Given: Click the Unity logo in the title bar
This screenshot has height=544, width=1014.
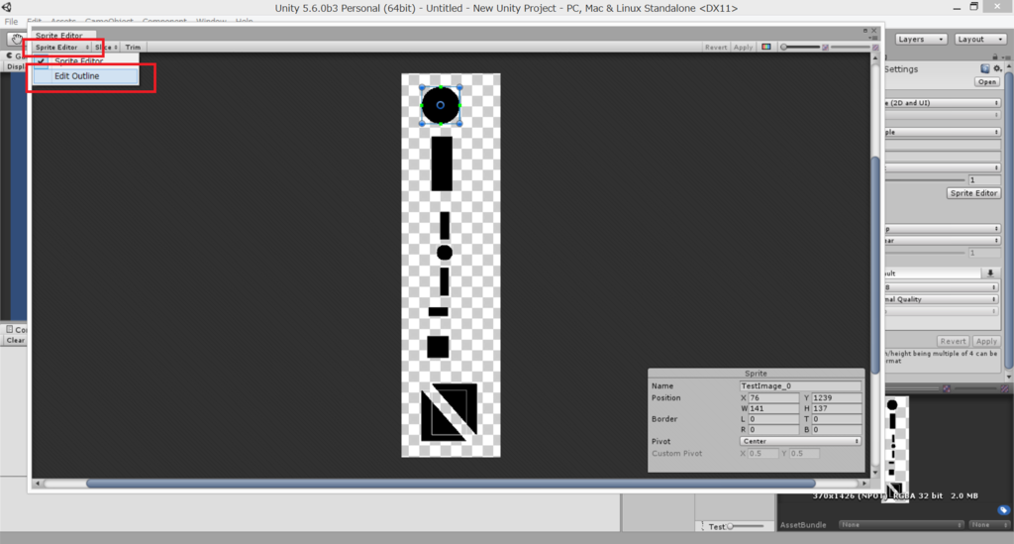Looking at the screenshot, I should point(7,8).
